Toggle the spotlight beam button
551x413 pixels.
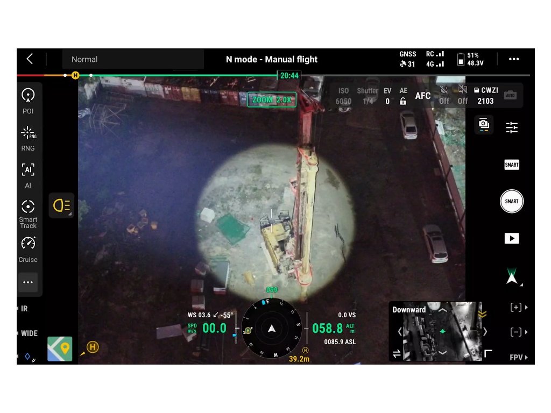(x=61, y=205)
